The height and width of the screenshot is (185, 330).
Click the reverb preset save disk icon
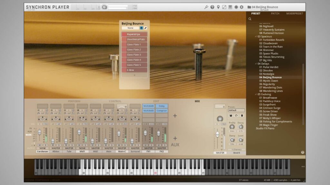coord(231,115)
